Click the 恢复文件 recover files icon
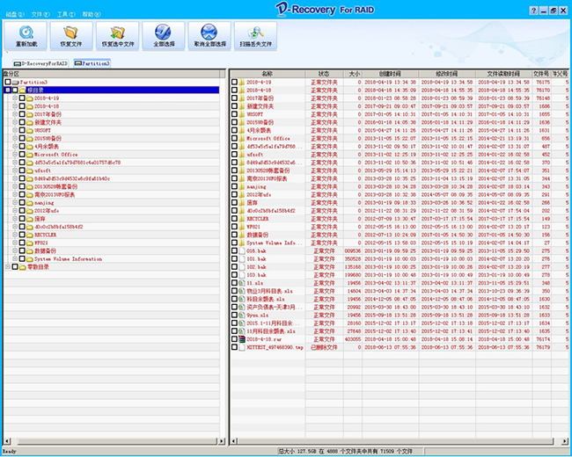This screenshot has height=457, width=572. (x=70, y=33)
